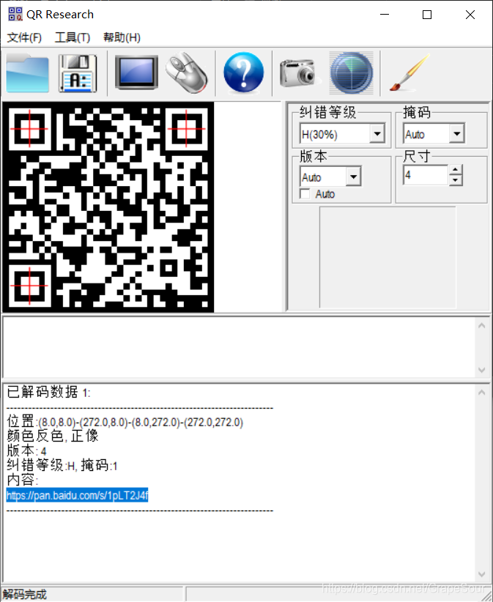Click down arrow of results pane scrollbar
Screen dimensions: 493x602
point(482,574)
